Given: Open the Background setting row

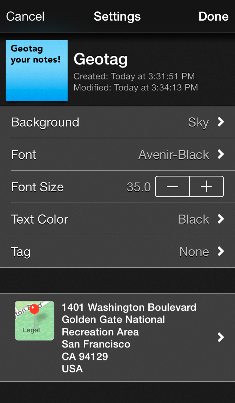Looking at the screenshot, I should pyautogui.click(x=117, y=122).
